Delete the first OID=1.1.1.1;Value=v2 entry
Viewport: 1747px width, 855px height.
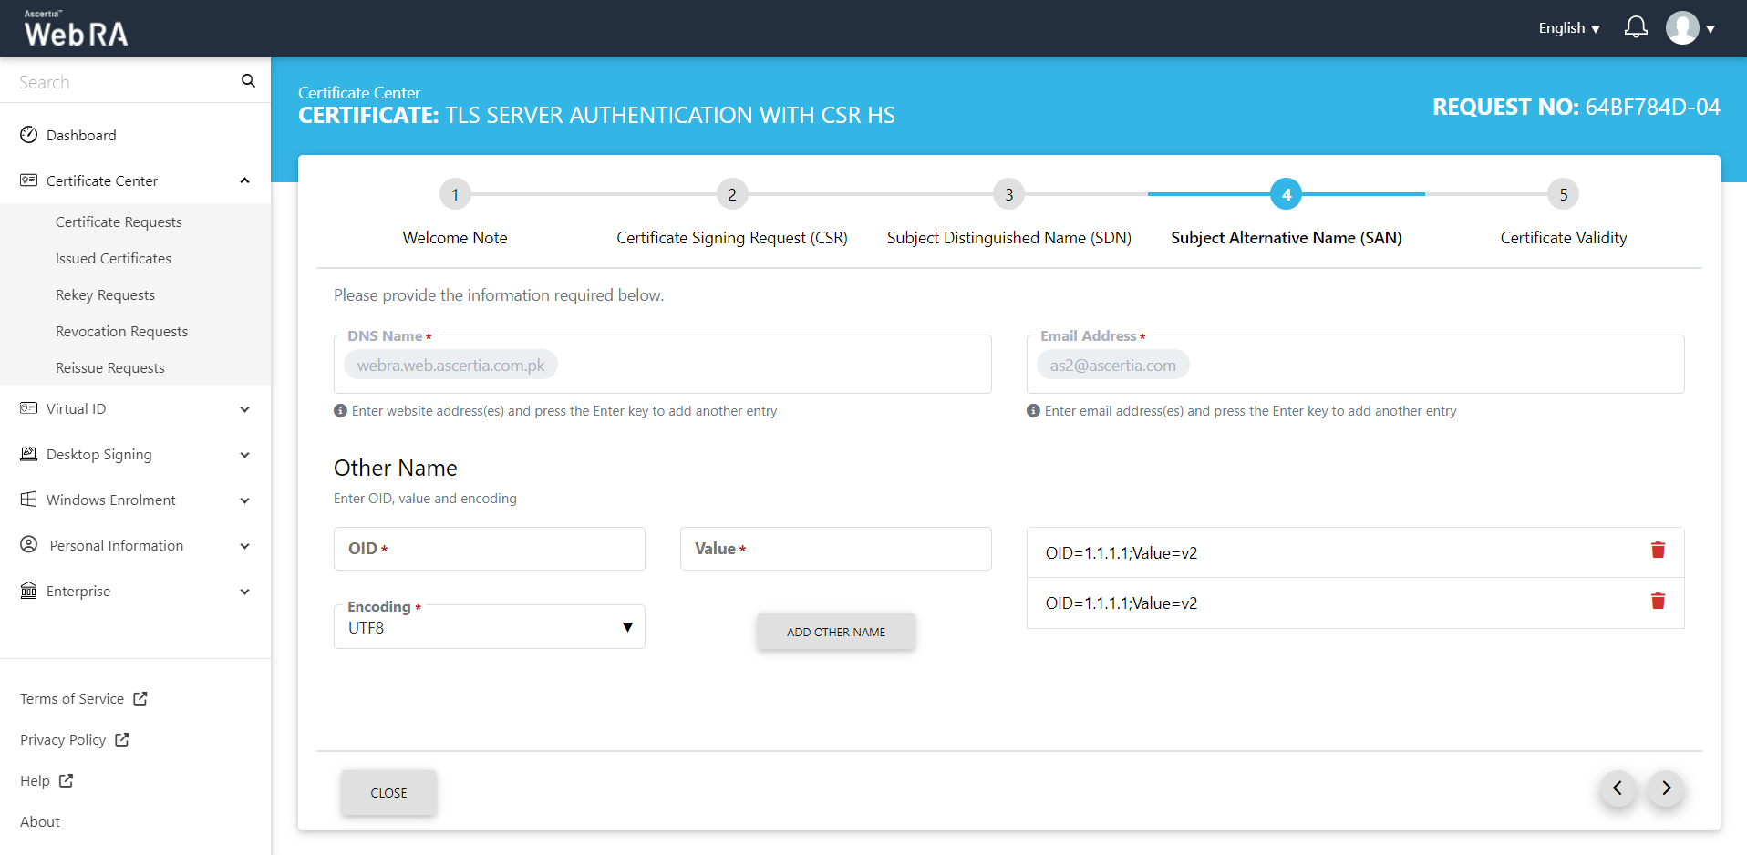coord(1658,550)
